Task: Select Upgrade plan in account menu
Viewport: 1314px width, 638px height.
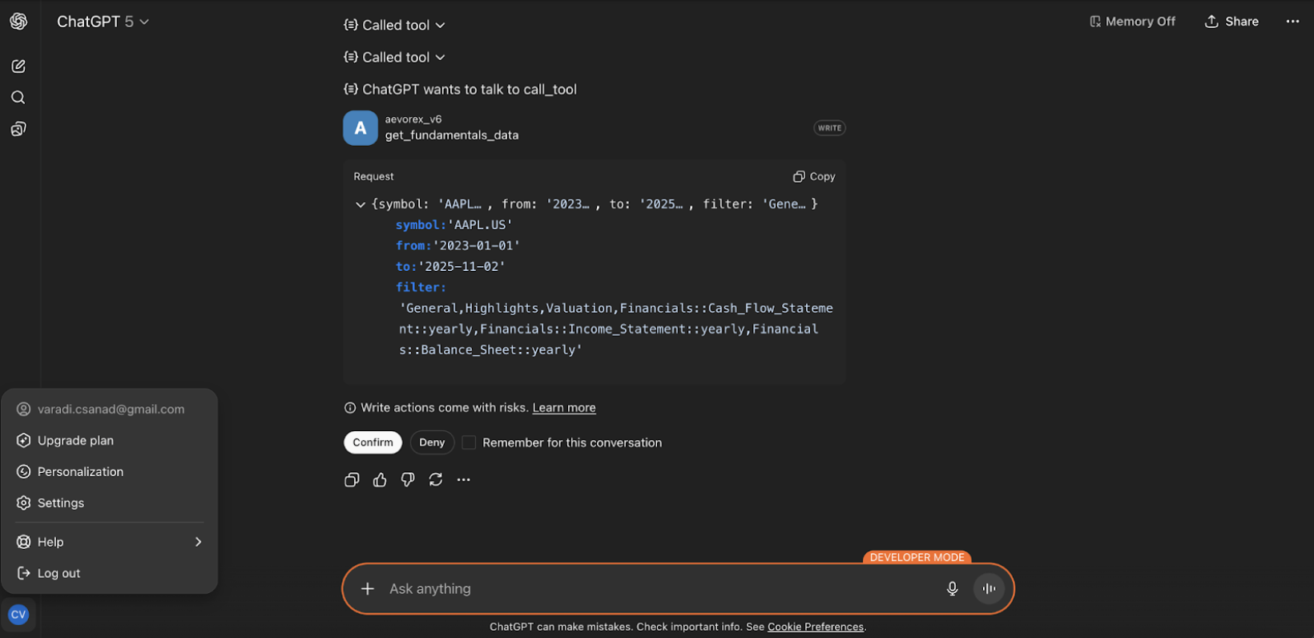Action: [x=110, y=441]
